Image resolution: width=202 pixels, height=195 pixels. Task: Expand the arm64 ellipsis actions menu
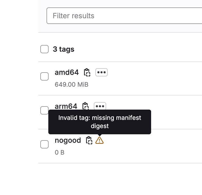pos(100,106)
